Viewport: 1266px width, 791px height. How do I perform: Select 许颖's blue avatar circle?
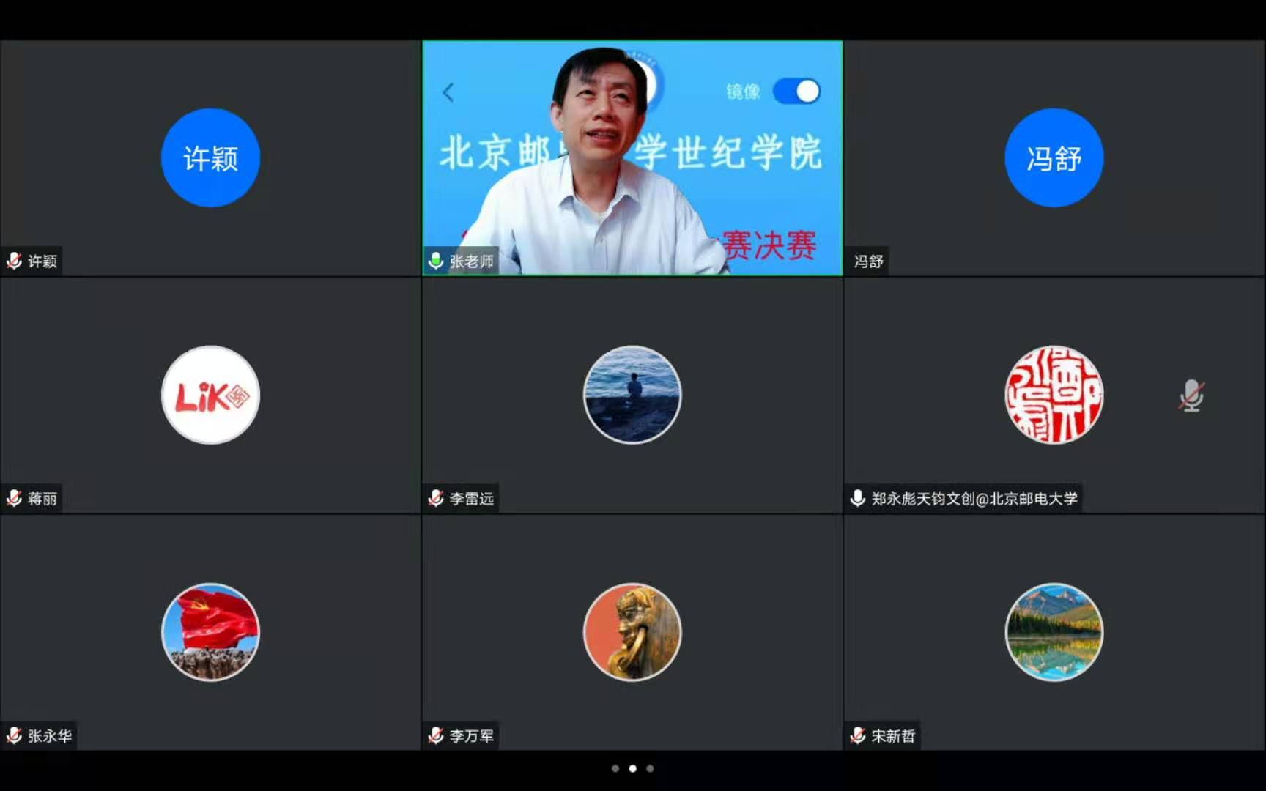[210, 158]
